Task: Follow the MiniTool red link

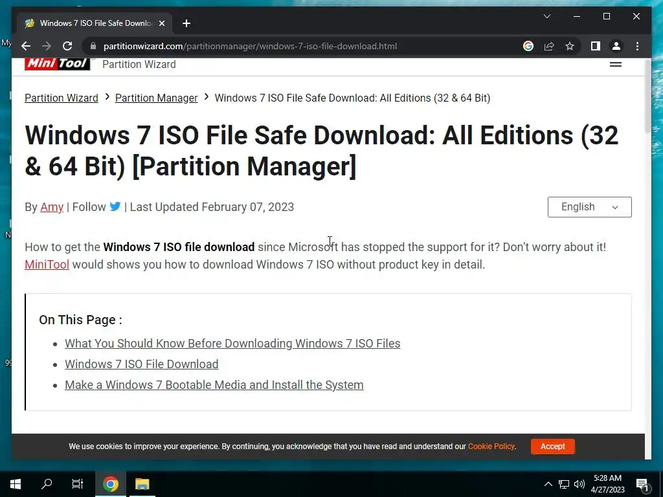Action: pos(47,265)
